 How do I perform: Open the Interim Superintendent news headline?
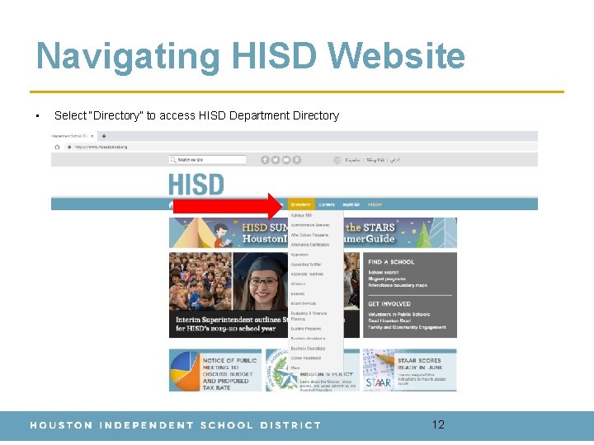(232, 325)
